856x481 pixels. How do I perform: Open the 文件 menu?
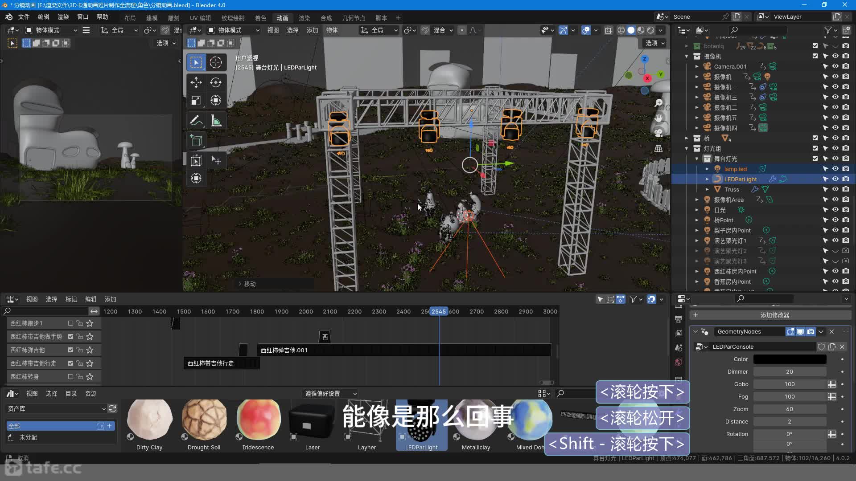click(x=24, y=17)
